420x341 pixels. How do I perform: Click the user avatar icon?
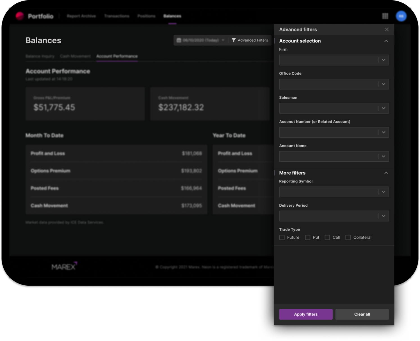pyautogui.click(x=401, y=16)
